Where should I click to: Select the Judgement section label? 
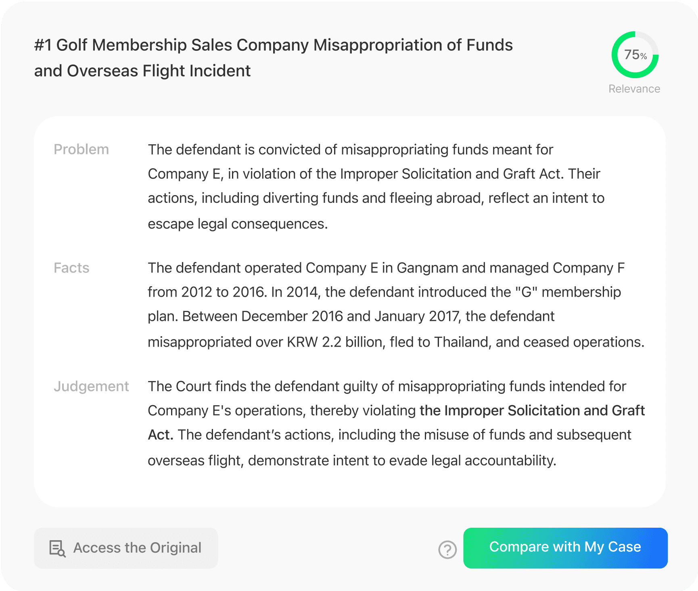point(91,386)
